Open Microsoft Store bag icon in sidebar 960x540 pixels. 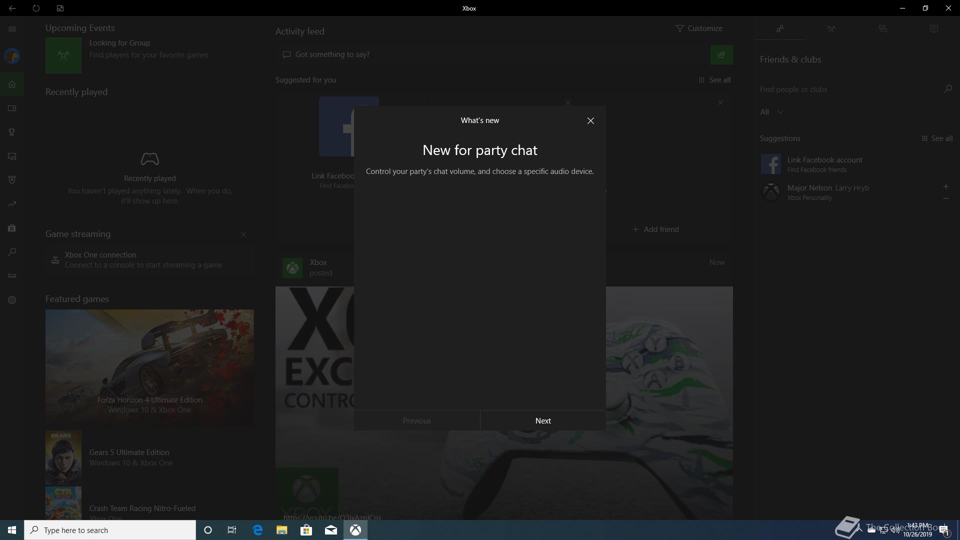pos(12,228)
